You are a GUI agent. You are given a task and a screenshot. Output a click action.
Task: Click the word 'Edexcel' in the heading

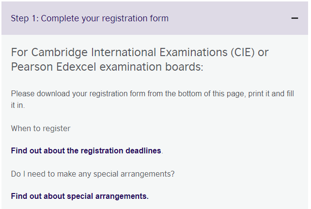pyautogui.click(x=76, y=67)
